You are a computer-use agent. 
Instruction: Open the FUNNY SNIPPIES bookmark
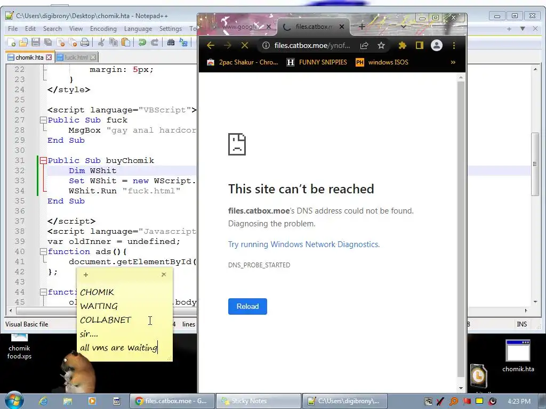317,62
